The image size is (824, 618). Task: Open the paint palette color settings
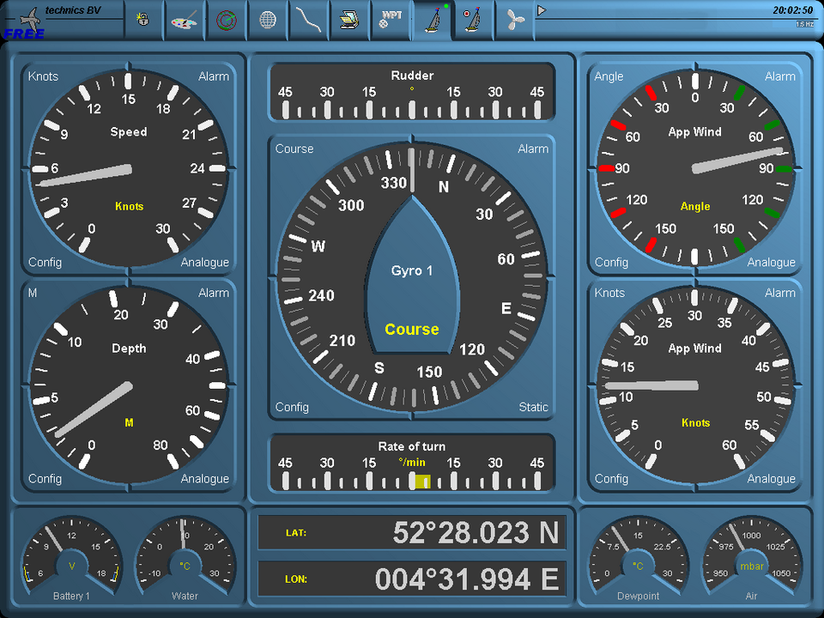(185, 21)
